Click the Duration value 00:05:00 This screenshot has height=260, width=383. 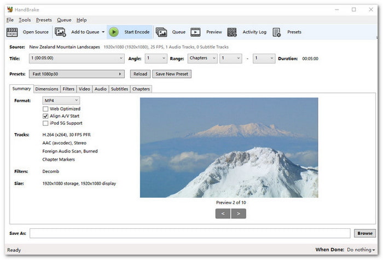310,59
